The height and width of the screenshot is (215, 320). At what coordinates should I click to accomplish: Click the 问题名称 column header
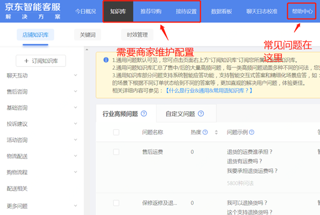coord(152,133)
